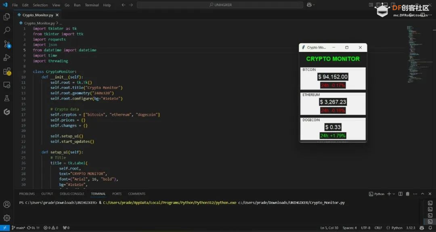Select Python interpreter 3.12.3
This screenshot has width=436, height=232.
click(411, 228)
